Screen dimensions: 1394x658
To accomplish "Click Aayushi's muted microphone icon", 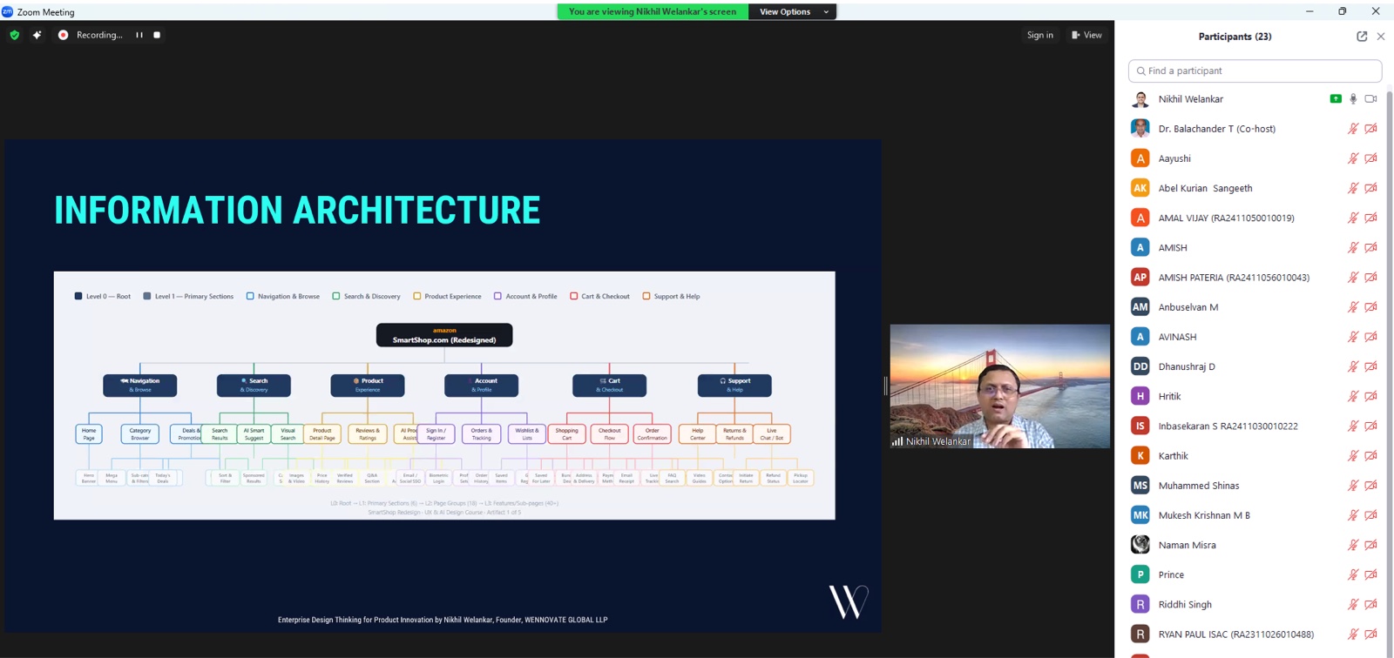I will (x=1353, y=158).
